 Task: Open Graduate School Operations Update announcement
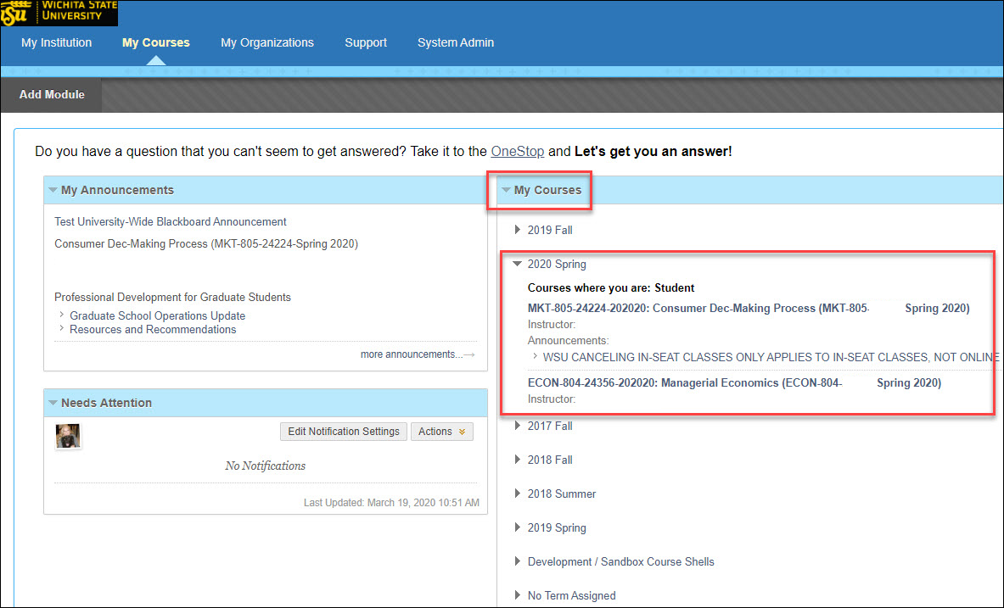point(158,315)
